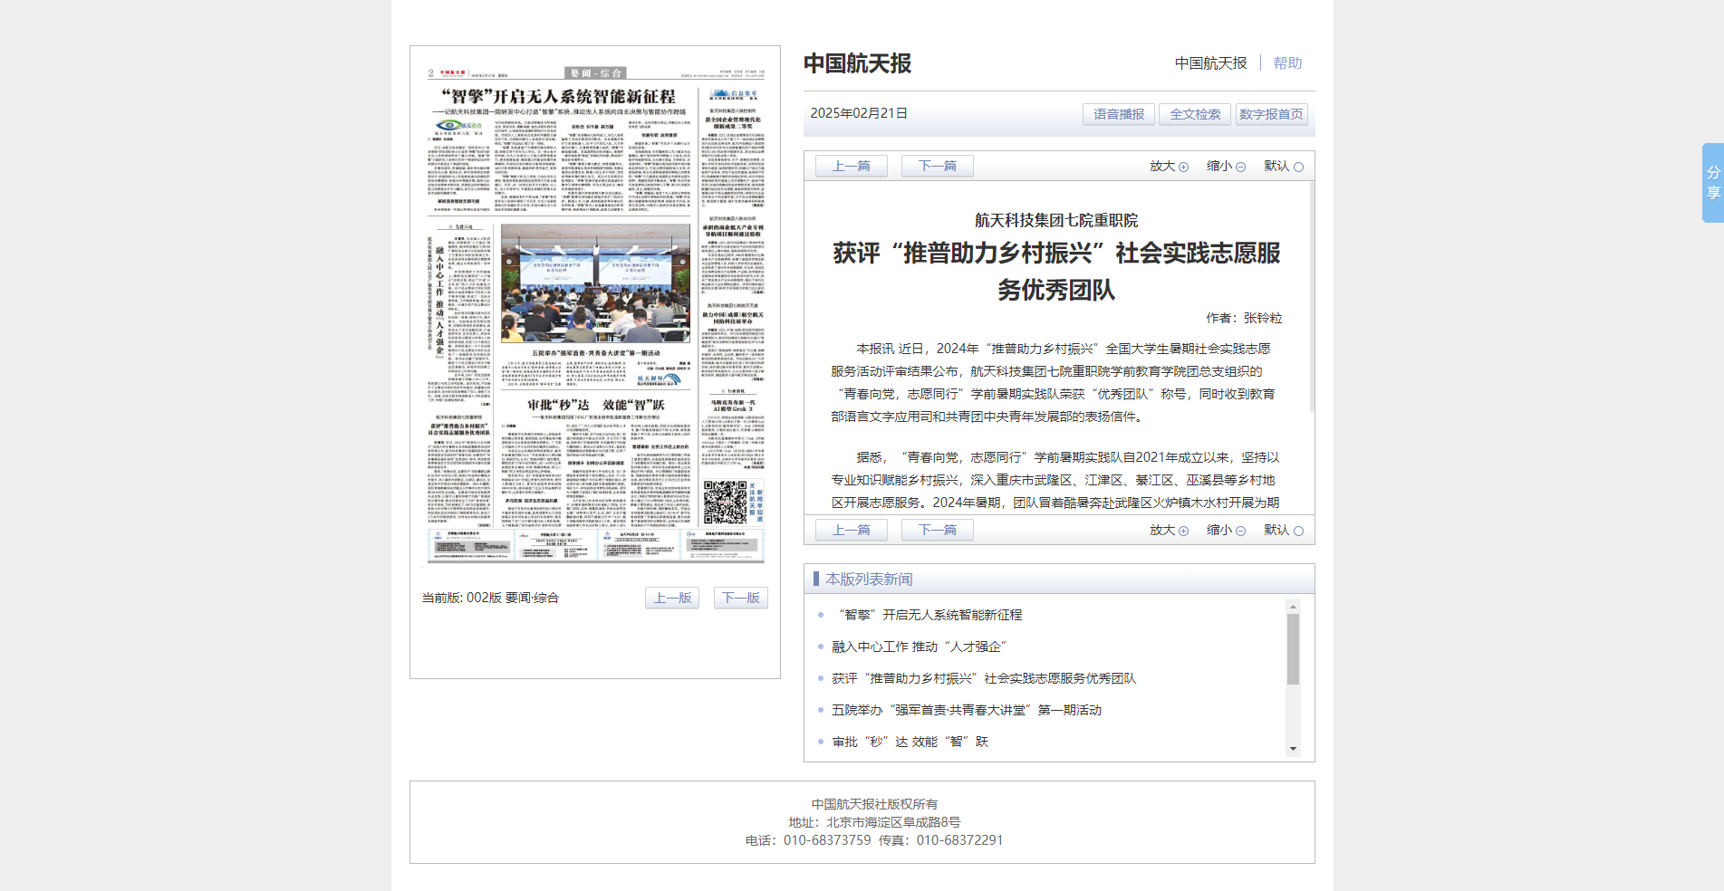The image size is (1724, 891).
Task: Click top toolbar 放大 label
Action: click(1162, 167)
